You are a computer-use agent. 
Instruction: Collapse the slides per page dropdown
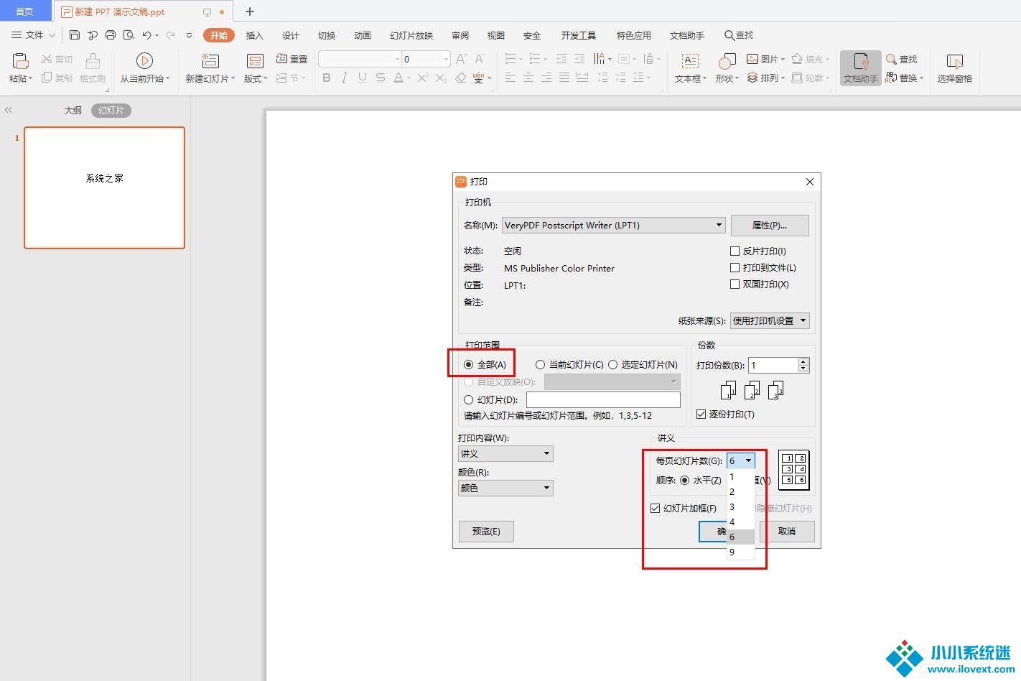748,460
